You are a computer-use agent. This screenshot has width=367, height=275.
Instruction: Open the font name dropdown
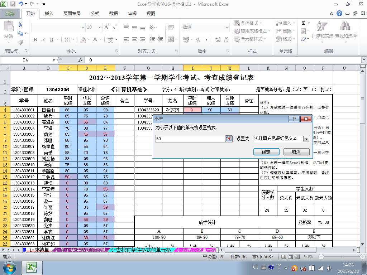pos(83,27)
